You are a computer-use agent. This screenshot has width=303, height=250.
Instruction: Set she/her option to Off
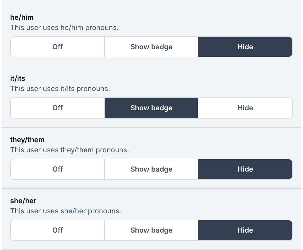pos(58,230)
